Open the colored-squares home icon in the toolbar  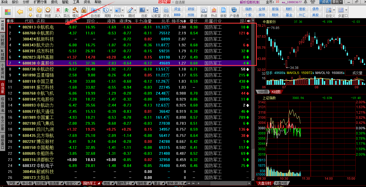click(x=8, y=12)
